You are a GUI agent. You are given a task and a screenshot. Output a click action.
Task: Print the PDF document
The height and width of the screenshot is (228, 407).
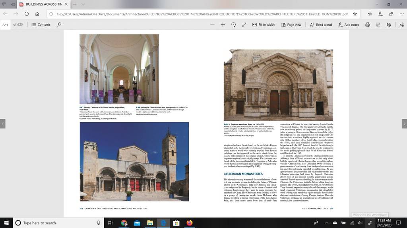[368, 25]
